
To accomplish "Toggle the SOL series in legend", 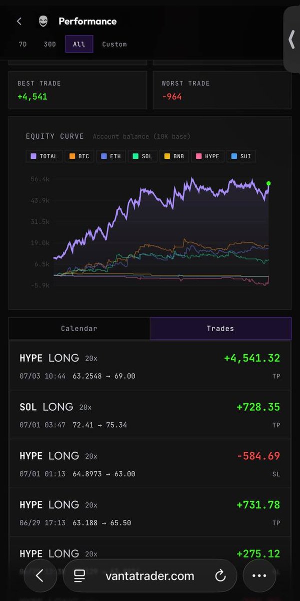I will tap(142, 156).
